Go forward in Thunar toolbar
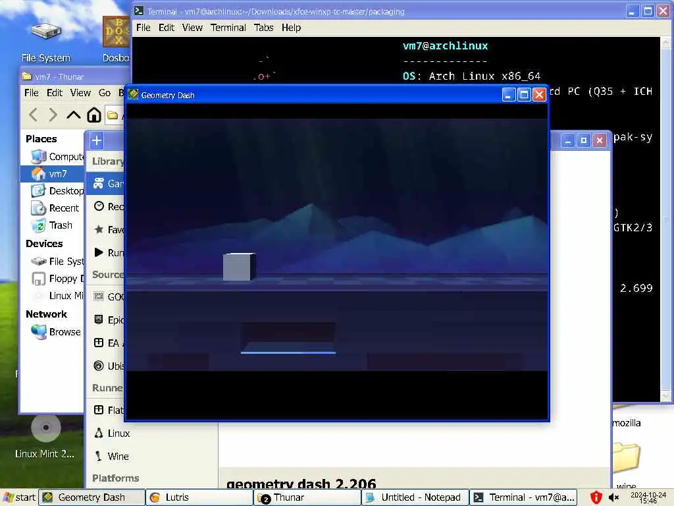The height and width of the screenshot is (506, 674). point(53,115)
